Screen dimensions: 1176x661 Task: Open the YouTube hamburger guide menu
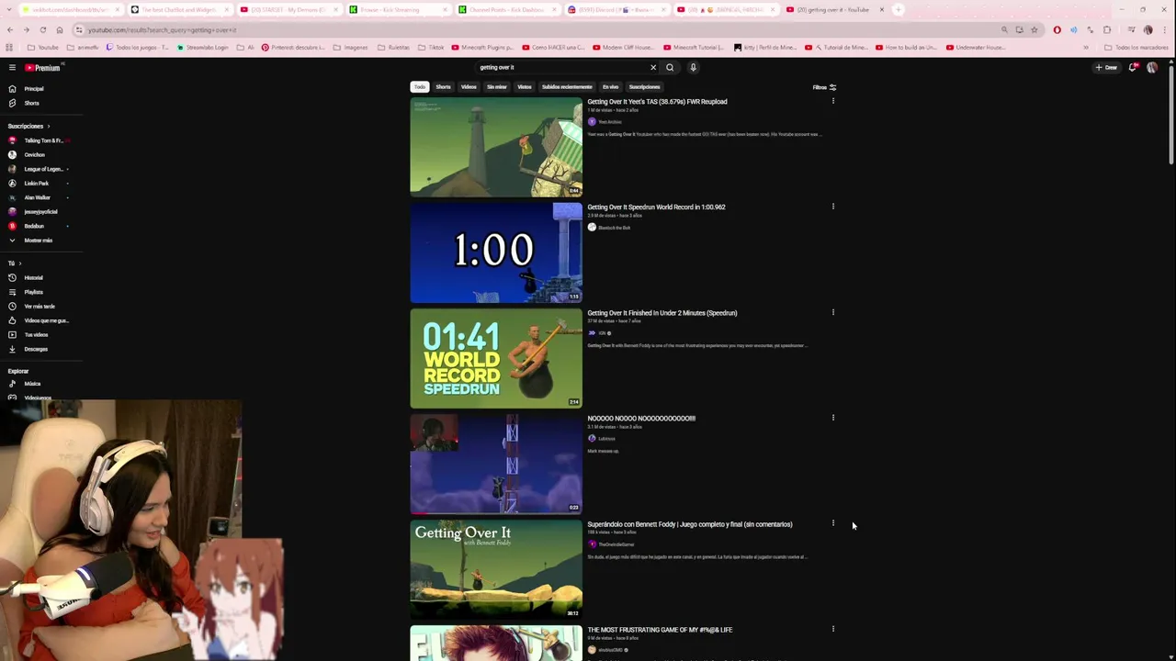[x=12, y=67]
